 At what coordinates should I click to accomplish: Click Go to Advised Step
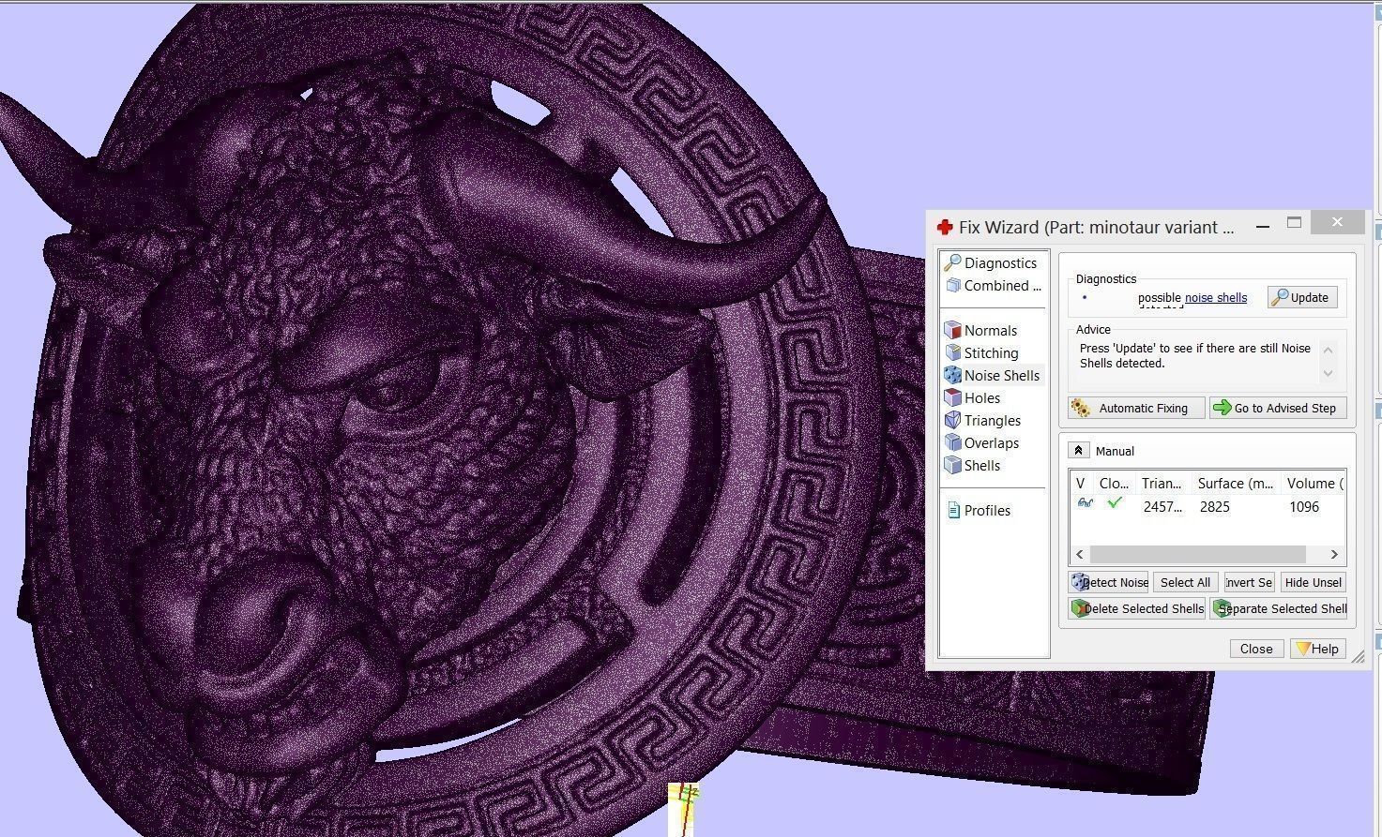(x=1278, y=409)
